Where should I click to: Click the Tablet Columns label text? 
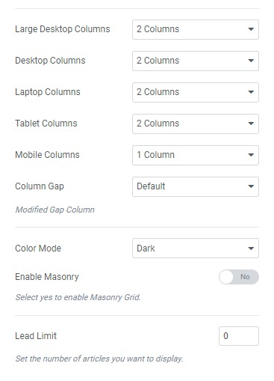coord(46,124)
